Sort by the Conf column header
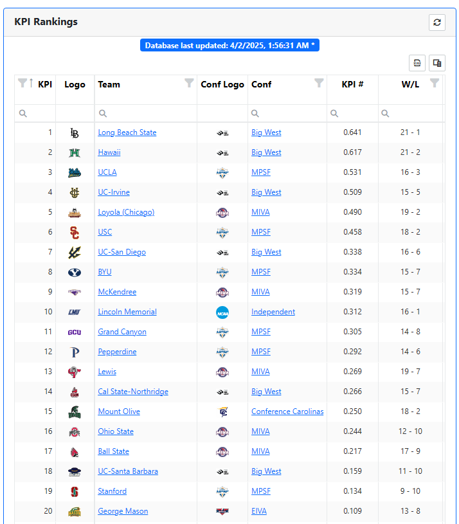Image resolution: width=459 pixels, height=524 pixels. [261, 84]
